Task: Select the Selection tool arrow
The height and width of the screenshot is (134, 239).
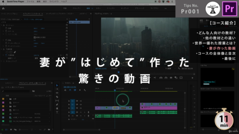Action: tap(57, 85)
